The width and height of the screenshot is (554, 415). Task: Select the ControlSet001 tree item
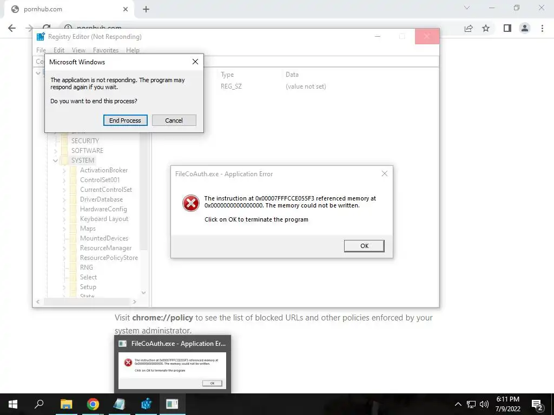(x=100, y=180)
